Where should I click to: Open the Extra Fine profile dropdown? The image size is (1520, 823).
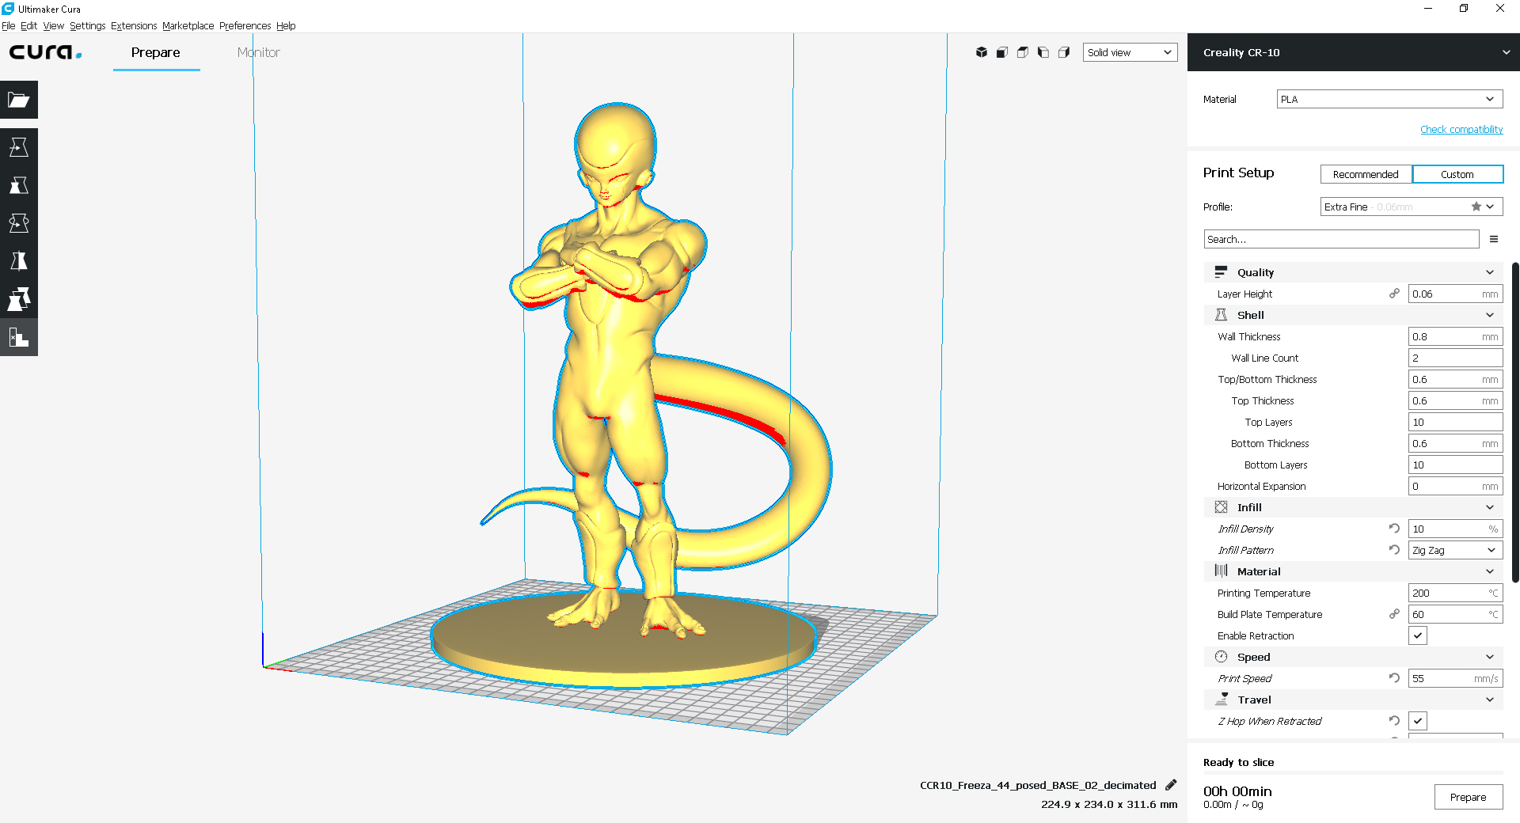point(1412,207)
